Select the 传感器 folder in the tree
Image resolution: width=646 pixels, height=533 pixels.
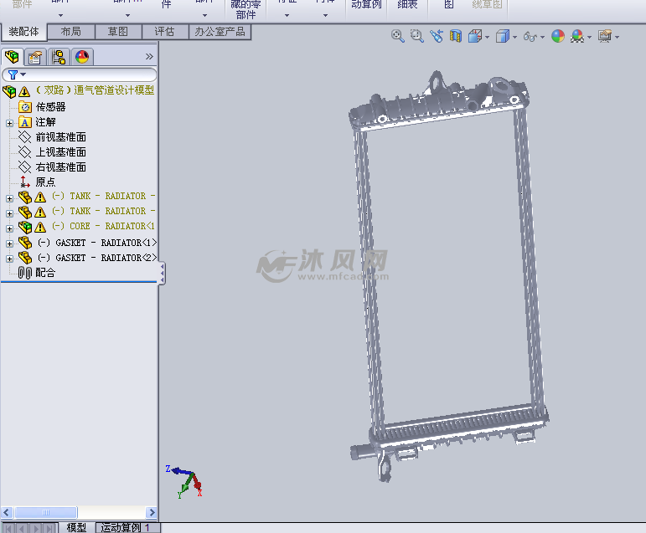point(50,107)
